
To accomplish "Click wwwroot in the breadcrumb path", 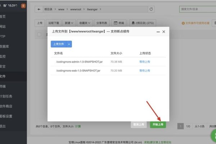I will click(76, 9).
